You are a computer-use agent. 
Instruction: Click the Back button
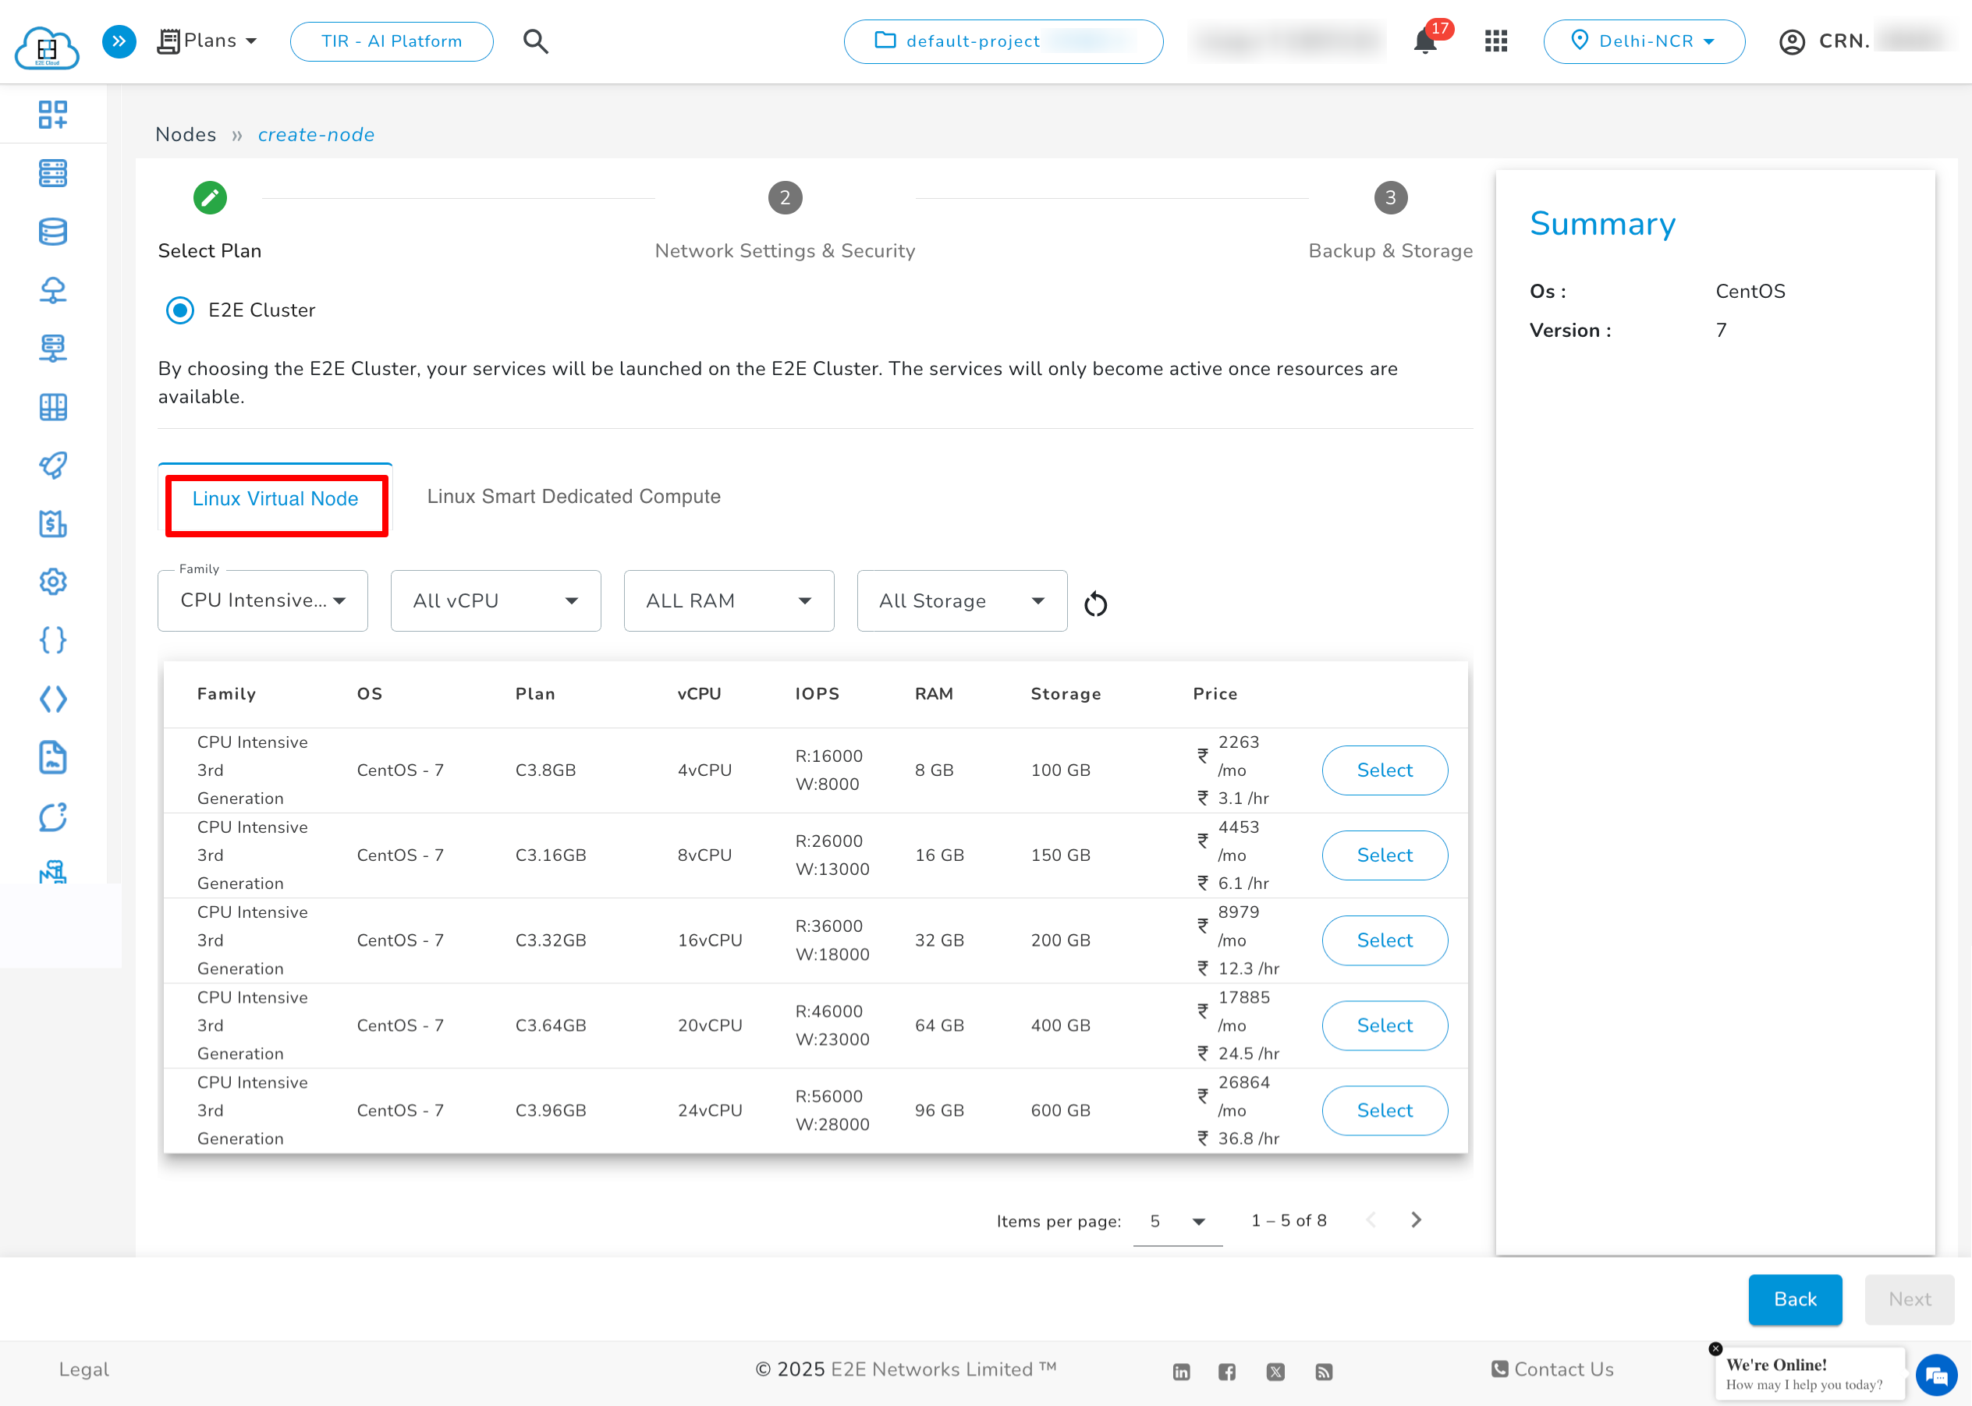point(1794,1298)
